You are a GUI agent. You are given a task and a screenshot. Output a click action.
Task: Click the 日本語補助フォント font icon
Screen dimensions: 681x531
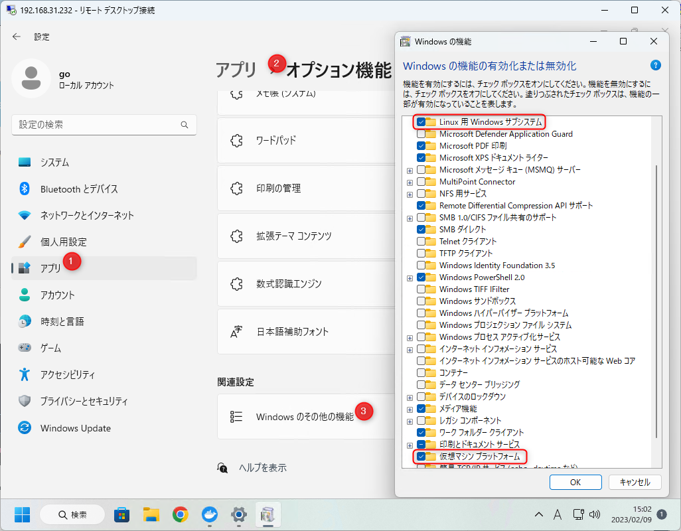(236, 332)
